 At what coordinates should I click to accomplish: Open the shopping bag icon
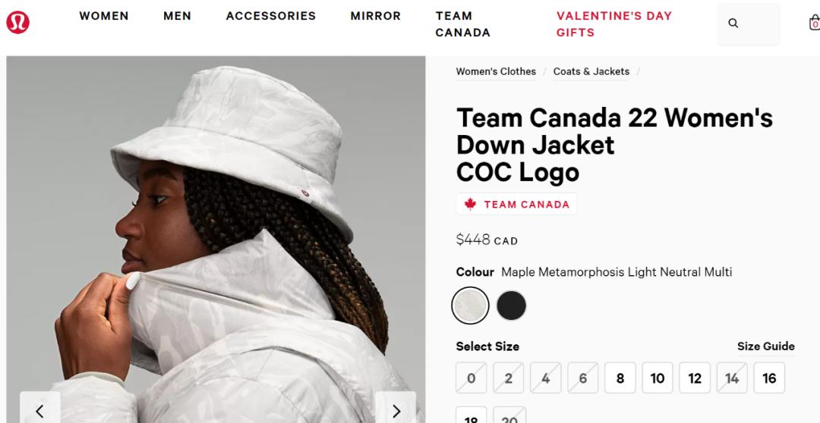(814, 23)
